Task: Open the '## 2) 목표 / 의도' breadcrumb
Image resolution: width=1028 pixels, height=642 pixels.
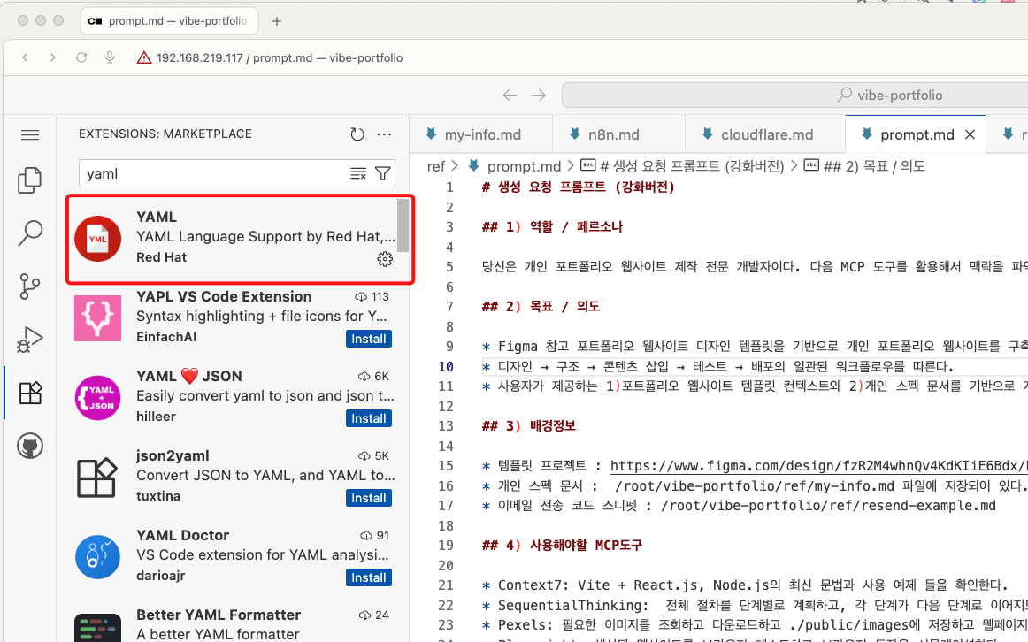Action: pos(864,166)
